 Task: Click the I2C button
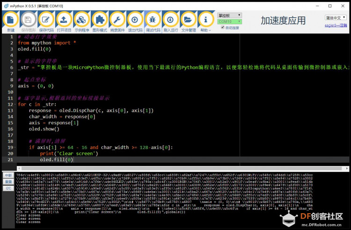coord(8,188)
